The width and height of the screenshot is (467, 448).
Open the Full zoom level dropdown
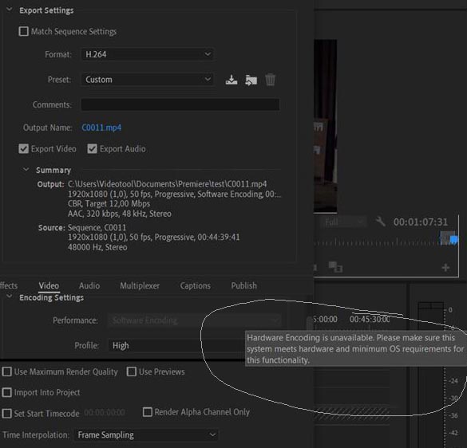click(x=343, y=222)
